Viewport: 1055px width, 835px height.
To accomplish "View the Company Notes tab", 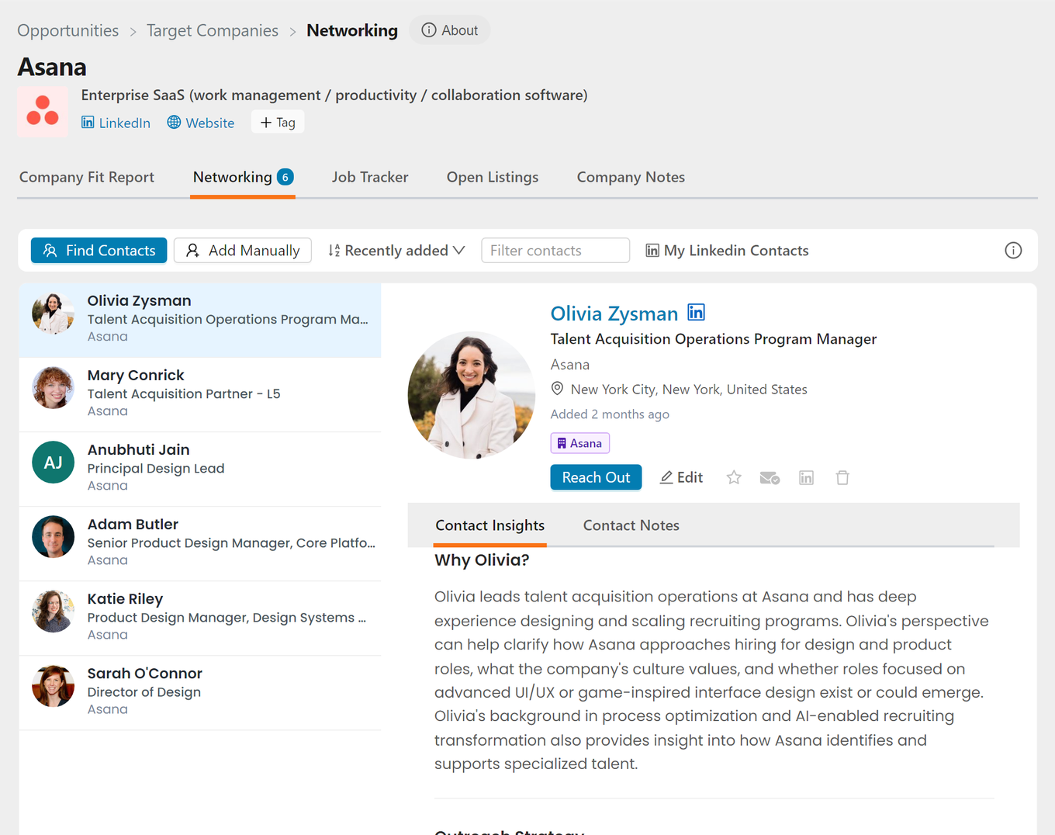I will tap(631, 177).
